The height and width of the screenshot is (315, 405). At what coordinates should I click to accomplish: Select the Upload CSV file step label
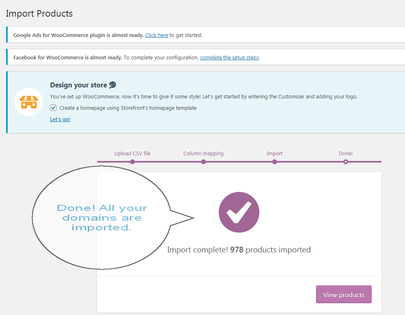tap(132, 154)
